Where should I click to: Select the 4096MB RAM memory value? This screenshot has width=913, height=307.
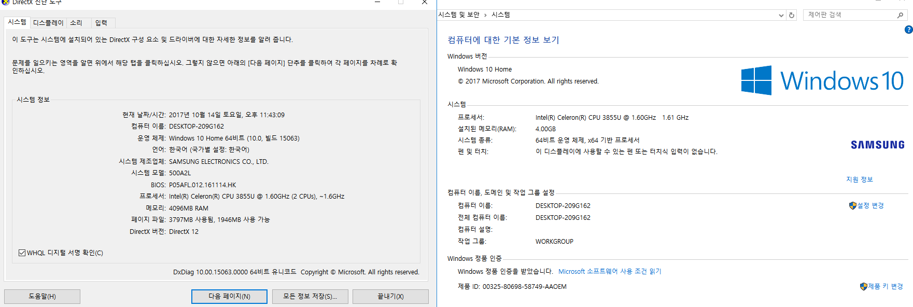[x=189, y=208]
